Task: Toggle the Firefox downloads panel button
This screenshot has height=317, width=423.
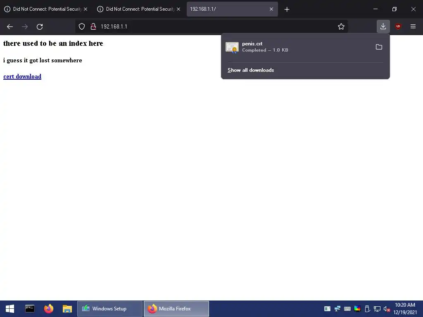Action: tap(383, 26)
